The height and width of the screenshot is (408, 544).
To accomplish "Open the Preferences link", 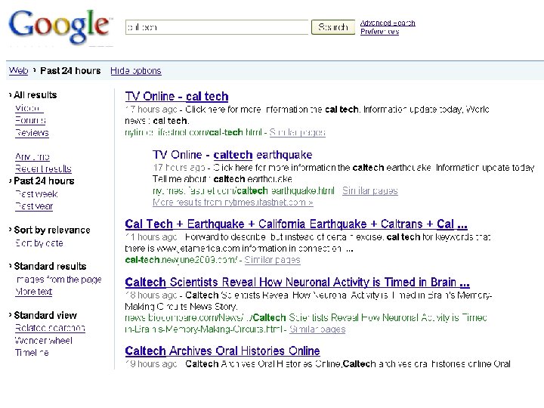I will tap(379, 32).
